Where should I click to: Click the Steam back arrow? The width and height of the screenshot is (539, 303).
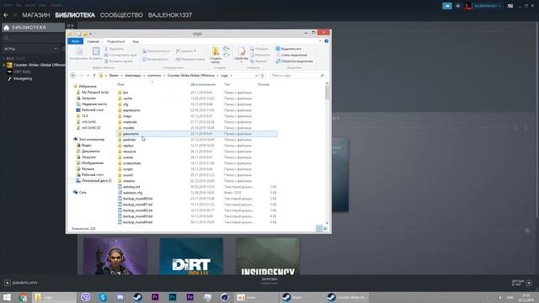[x=6, y=15]
